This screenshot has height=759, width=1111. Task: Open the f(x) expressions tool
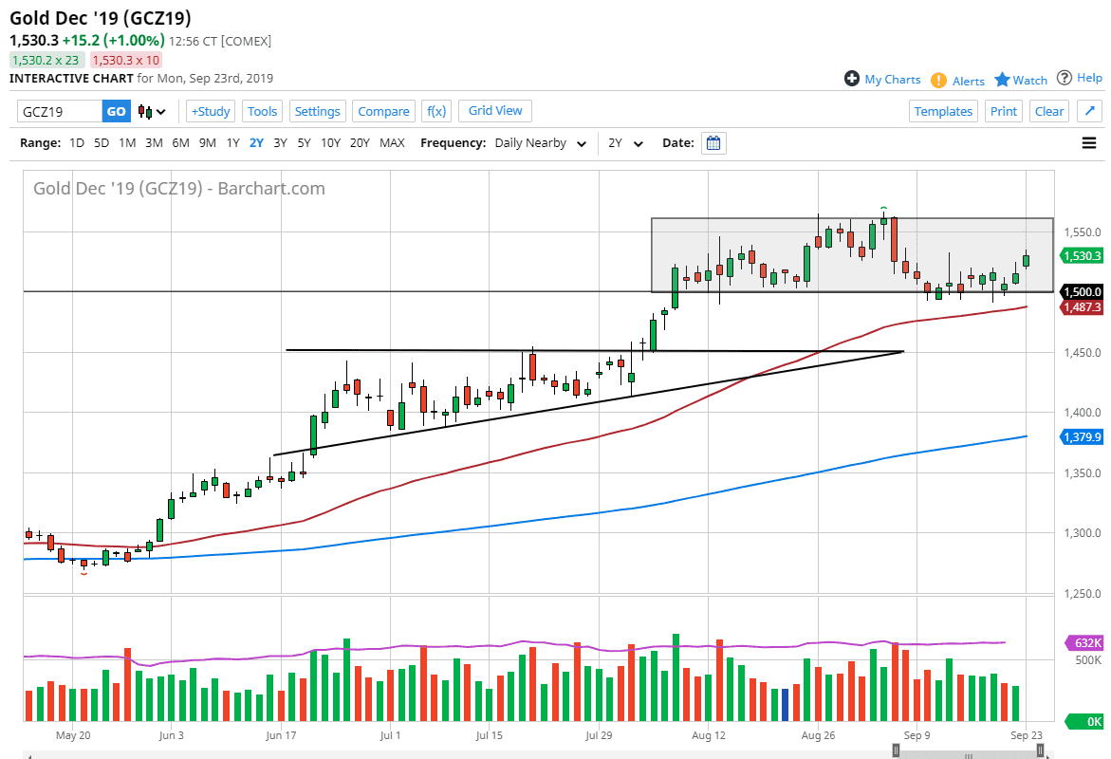(x=436, y=111)
